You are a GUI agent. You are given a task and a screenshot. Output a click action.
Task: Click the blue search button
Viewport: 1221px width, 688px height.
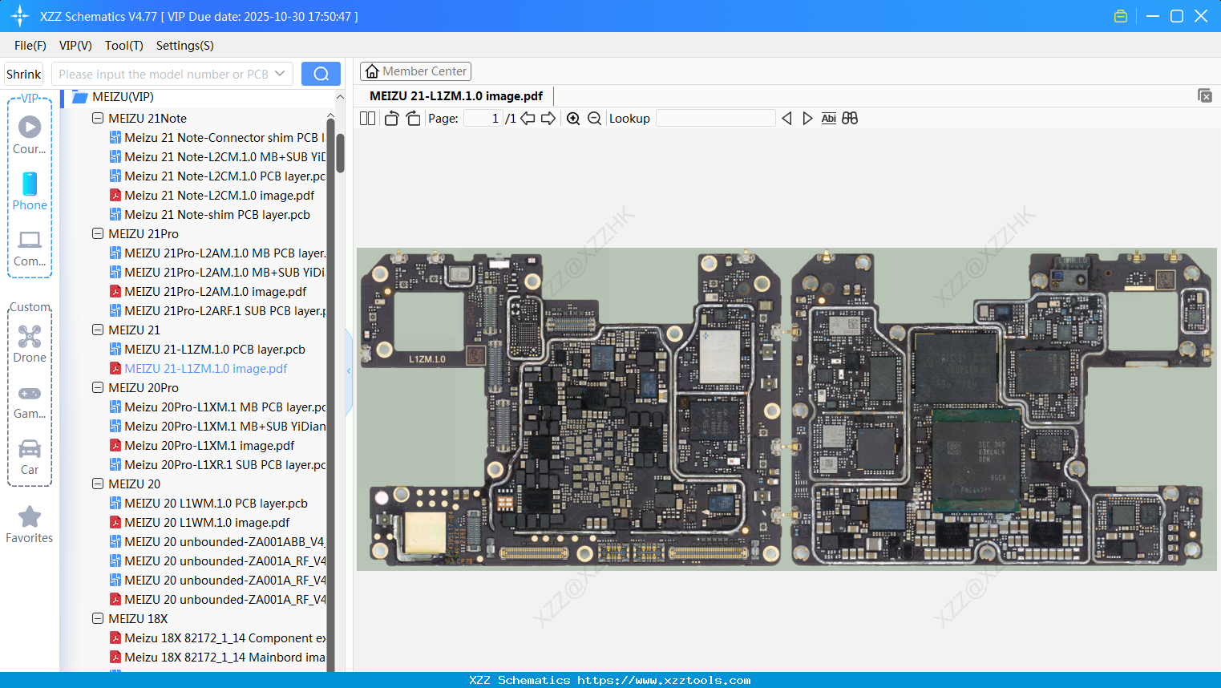pyautogui.click(x=321, y=74)
